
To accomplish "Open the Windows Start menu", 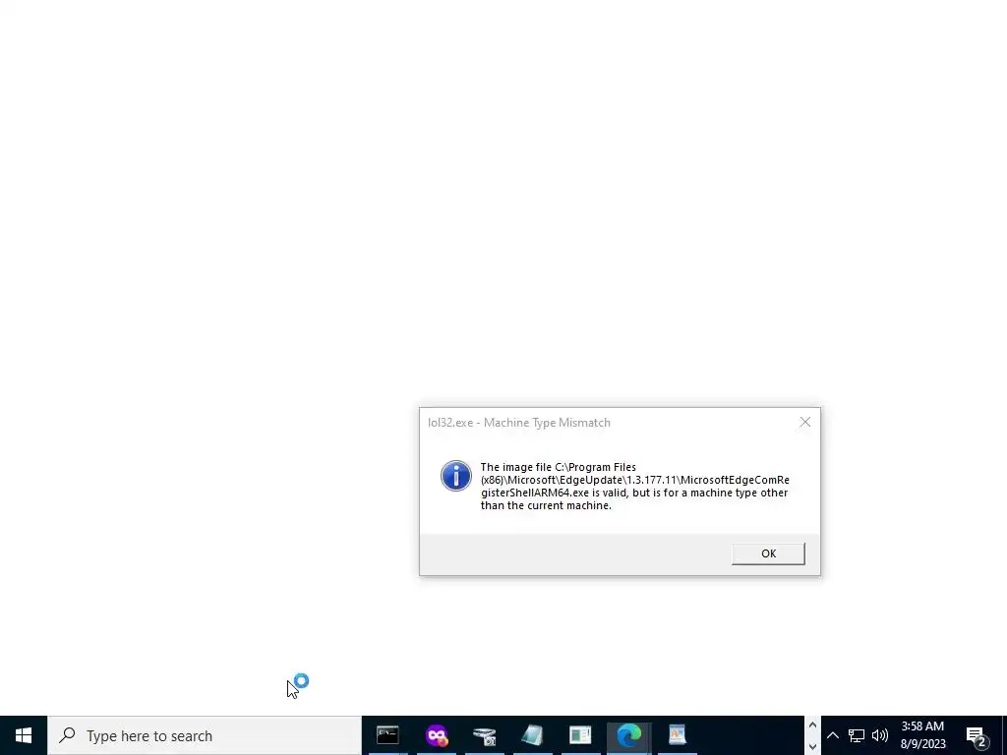I will pyautogui.click(x=24, y=735).
